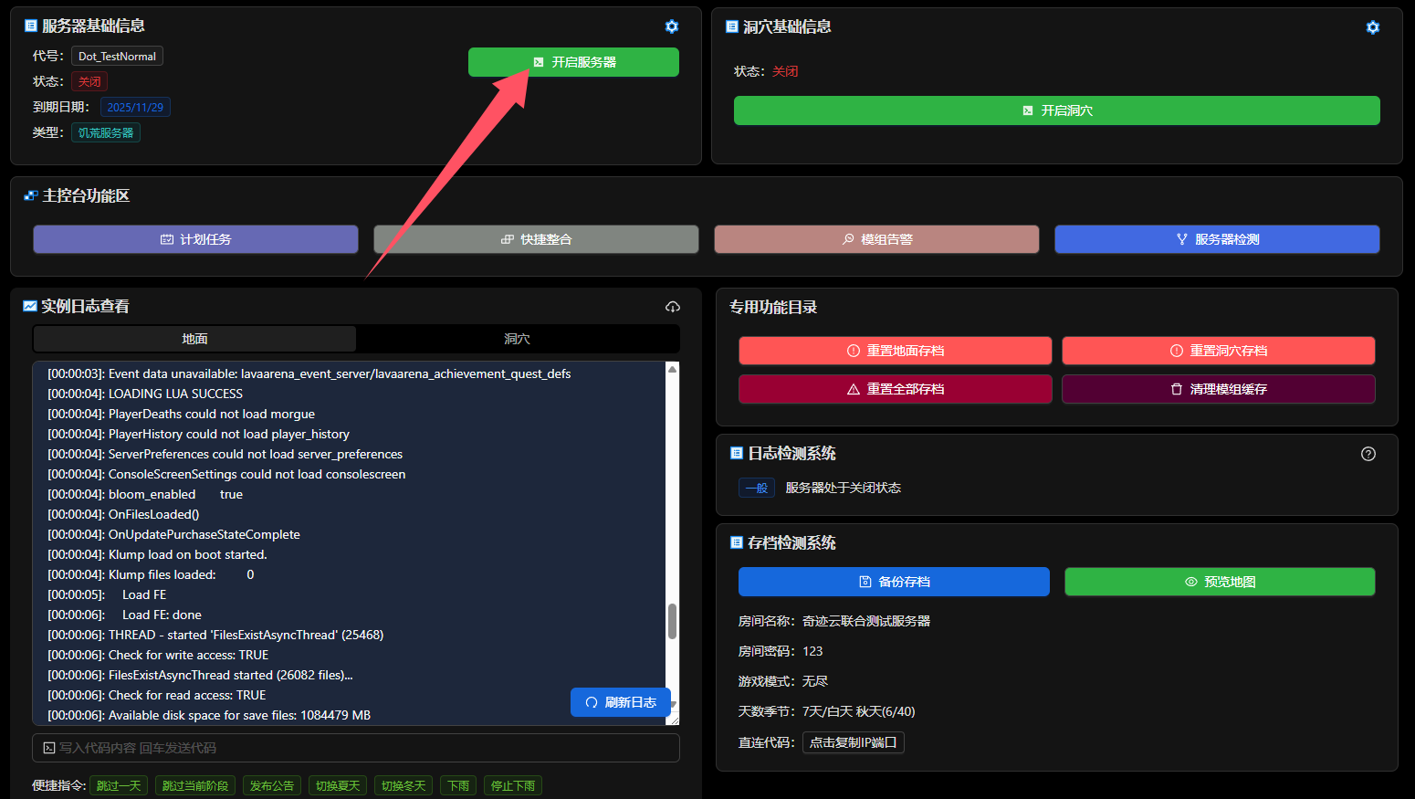Screen dimensions: 1415x799
Task: Click the 主控台功能区 header icon
Action: coord(31,195)
